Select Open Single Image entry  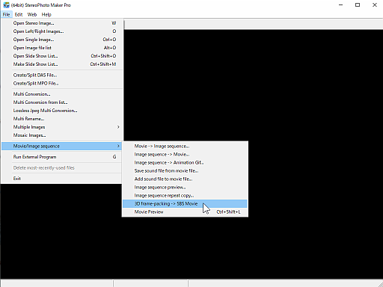61,40
